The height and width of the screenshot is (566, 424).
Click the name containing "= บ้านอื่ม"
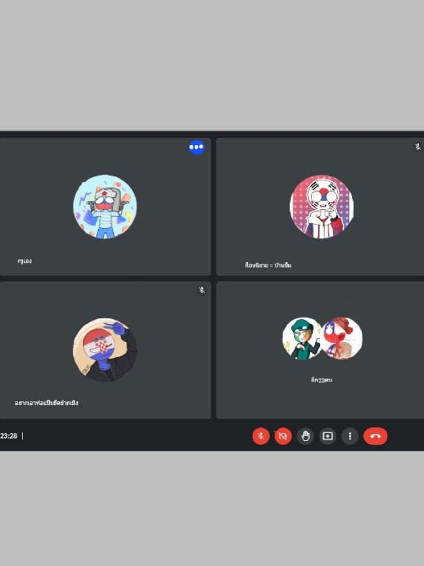coord(268,265)
